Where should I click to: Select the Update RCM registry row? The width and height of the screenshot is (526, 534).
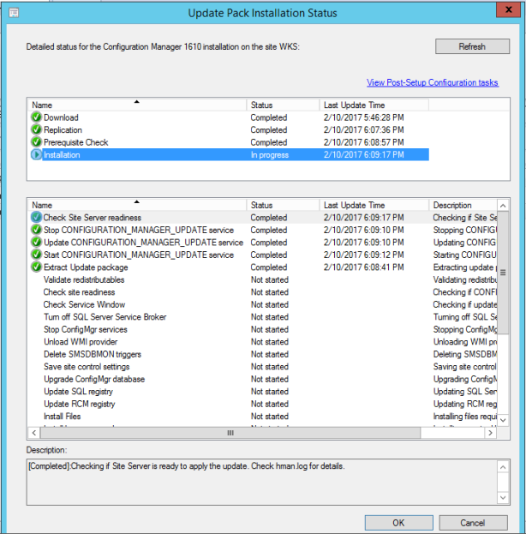264,404
